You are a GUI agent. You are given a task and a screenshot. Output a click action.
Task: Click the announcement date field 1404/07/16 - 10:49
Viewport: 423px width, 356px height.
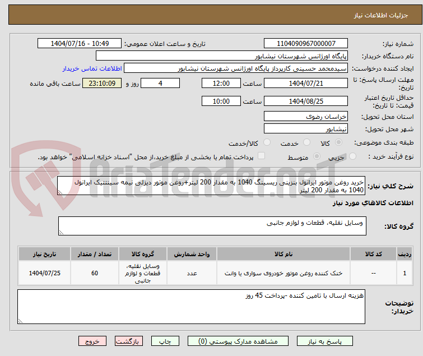pyautogui.click(x=80, y=44)
